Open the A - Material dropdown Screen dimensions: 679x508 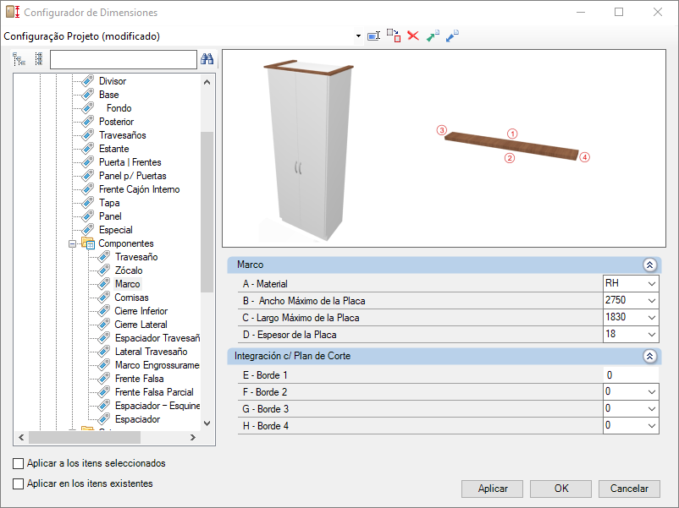click(x=650, y=283)
